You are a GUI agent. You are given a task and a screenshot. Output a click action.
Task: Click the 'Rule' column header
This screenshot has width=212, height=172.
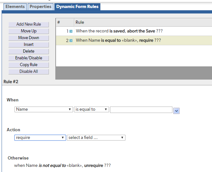pyautogui.click(x=143, y=22)
